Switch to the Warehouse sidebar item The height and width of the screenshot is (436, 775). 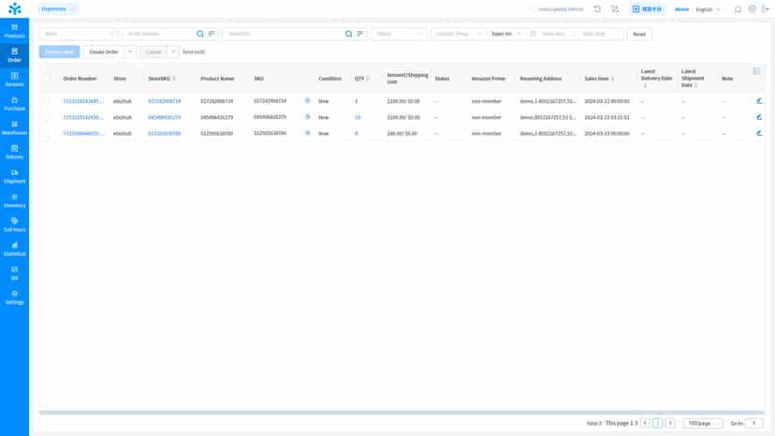[x=14, y=127]
